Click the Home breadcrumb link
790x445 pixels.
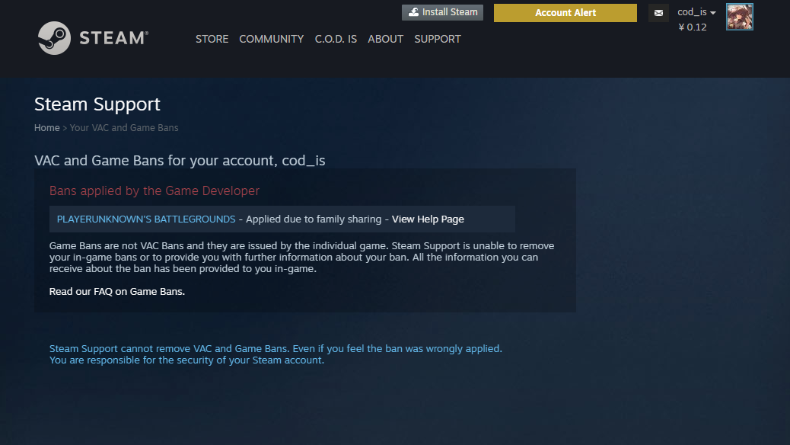[x=47, y=128]
